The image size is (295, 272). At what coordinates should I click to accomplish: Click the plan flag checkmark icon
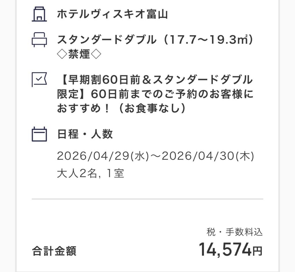tap(39, 80)
